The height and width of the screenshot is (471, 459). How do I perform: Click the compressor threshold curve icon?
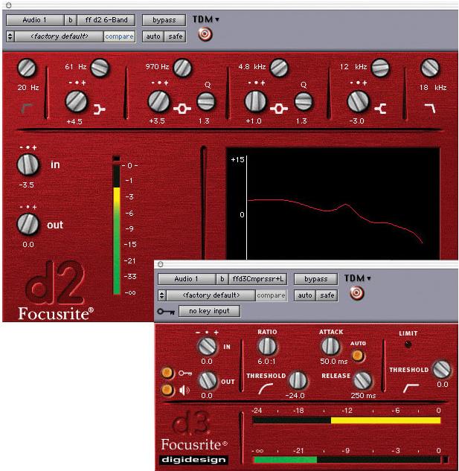266,388
